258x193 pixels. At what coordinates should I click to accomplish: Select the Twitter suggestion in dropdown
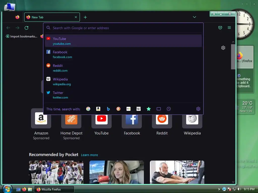[123, 95]
